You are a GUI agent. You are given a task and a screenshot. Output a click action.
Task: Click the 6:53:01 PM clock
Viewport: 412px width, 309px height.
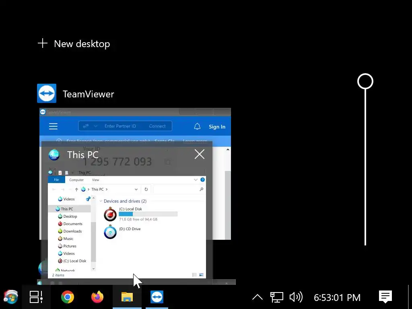[337, 297]
